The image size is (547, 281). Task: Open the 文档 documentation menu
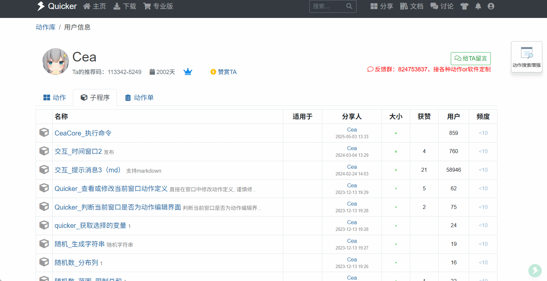tap(412, 6)
